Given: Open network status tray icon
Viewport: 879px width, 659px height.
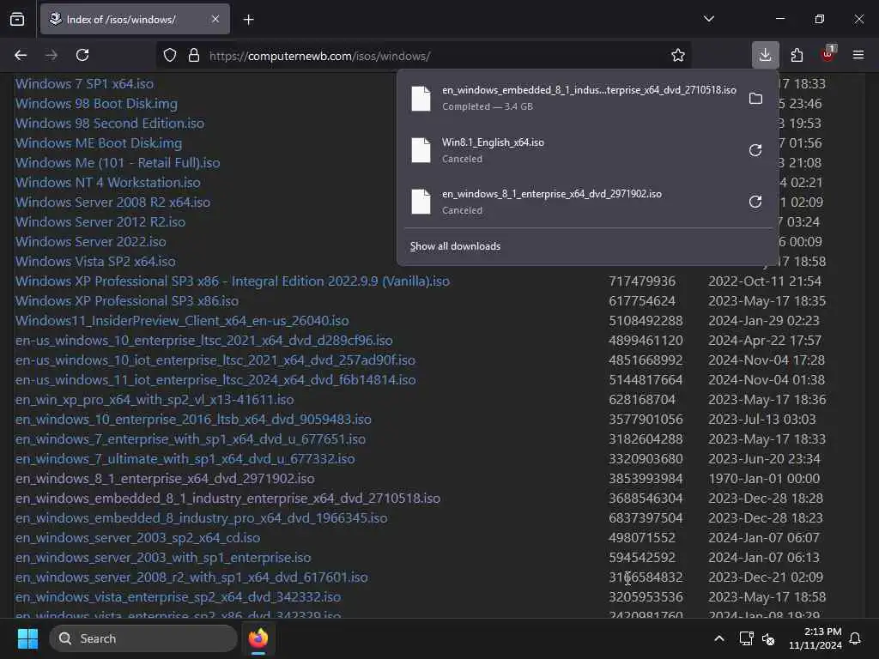Looking at the screenshot, I should point(746,638).
